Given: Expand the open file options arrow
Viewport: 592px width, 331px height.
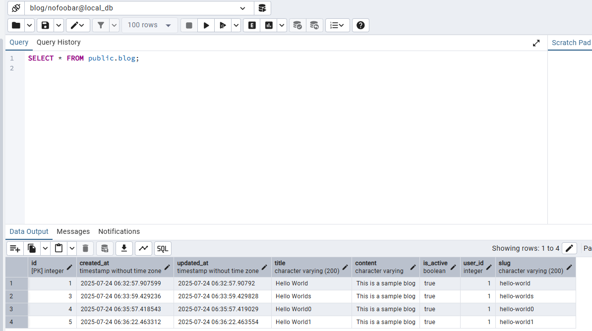Looking at the screenshot, I should click(x=29, y=25).
